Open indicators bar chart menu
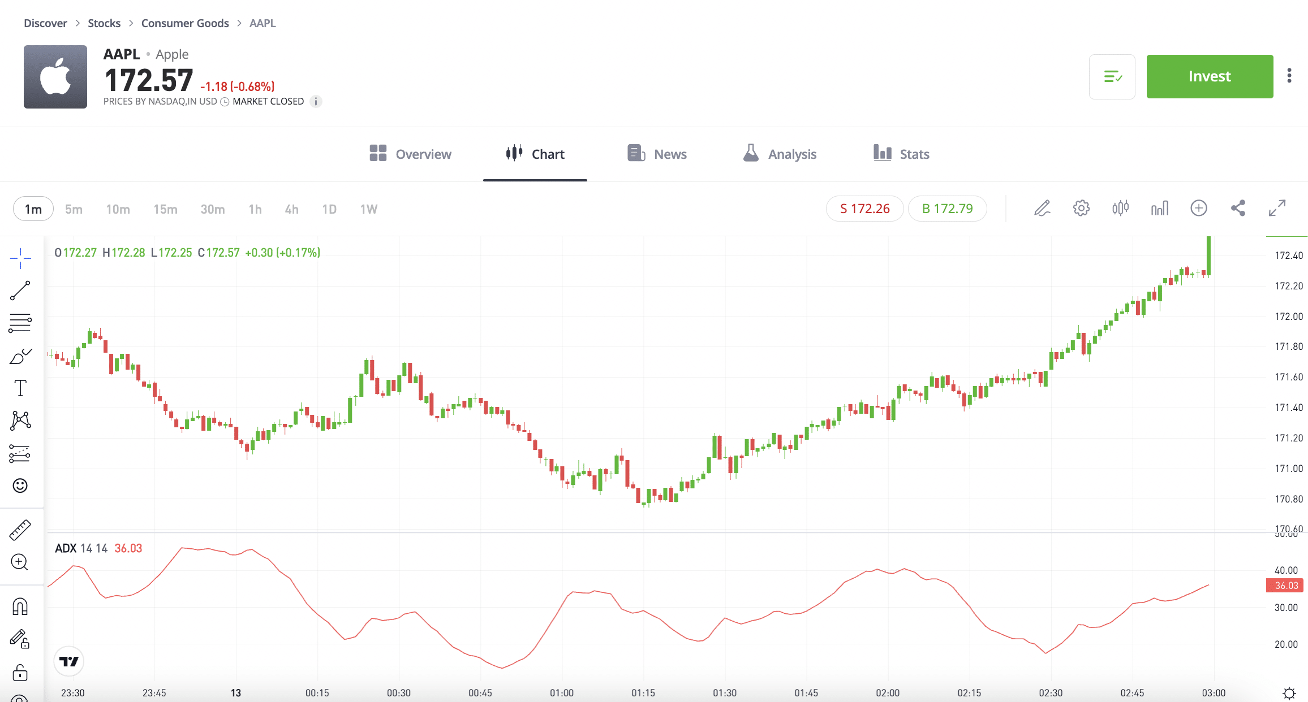The width and height of the screenshot is (1308, 702). (1160, 209)
